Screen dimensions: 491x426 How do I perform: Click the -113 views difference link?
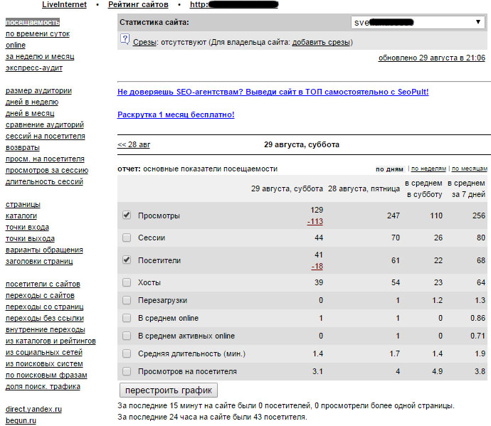(x=315, y=222)
